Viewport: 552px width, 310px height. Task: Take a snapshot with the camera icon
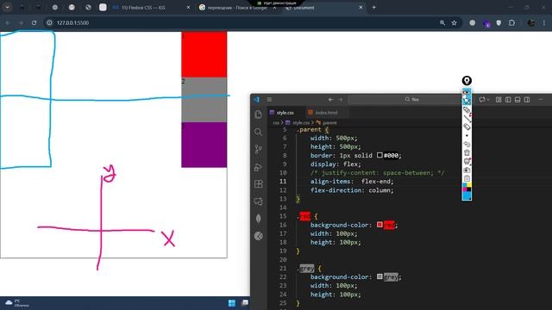click(467, 170)
